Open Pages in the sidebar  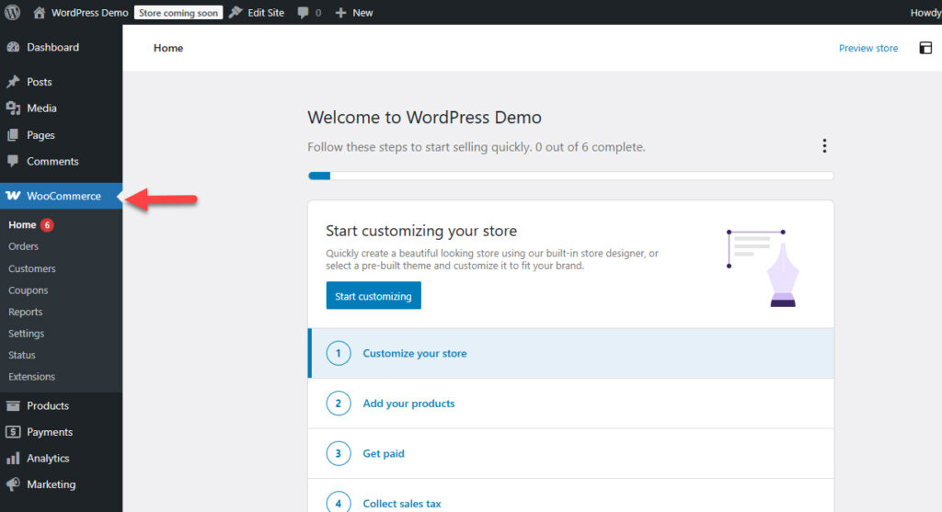40,135
